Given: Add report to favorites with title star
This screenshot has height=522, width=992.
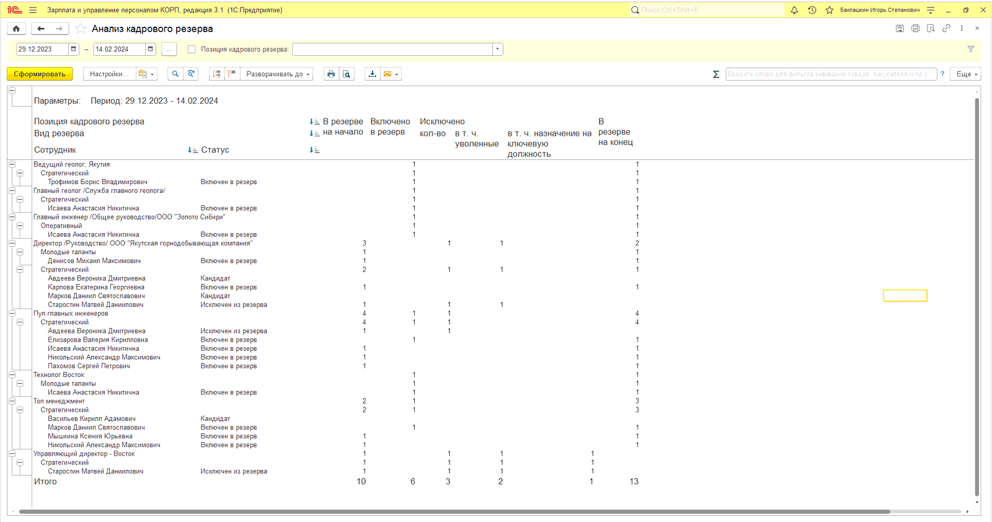Looking at the screenshot, I should [81, 29].
